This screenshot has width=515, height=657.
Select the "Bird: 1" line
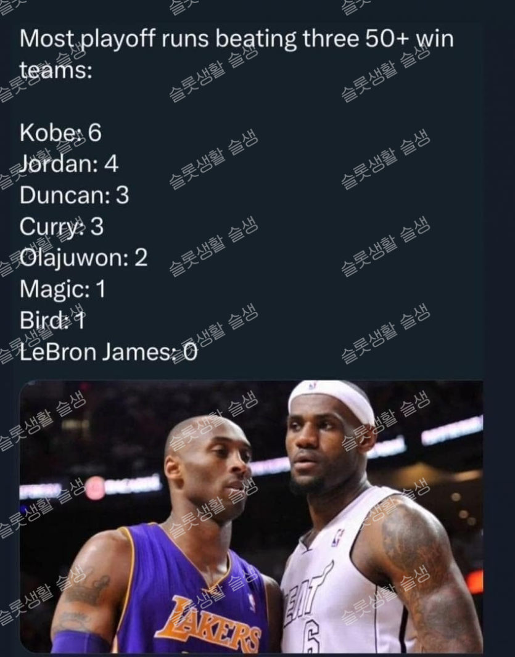pos(52,320)
